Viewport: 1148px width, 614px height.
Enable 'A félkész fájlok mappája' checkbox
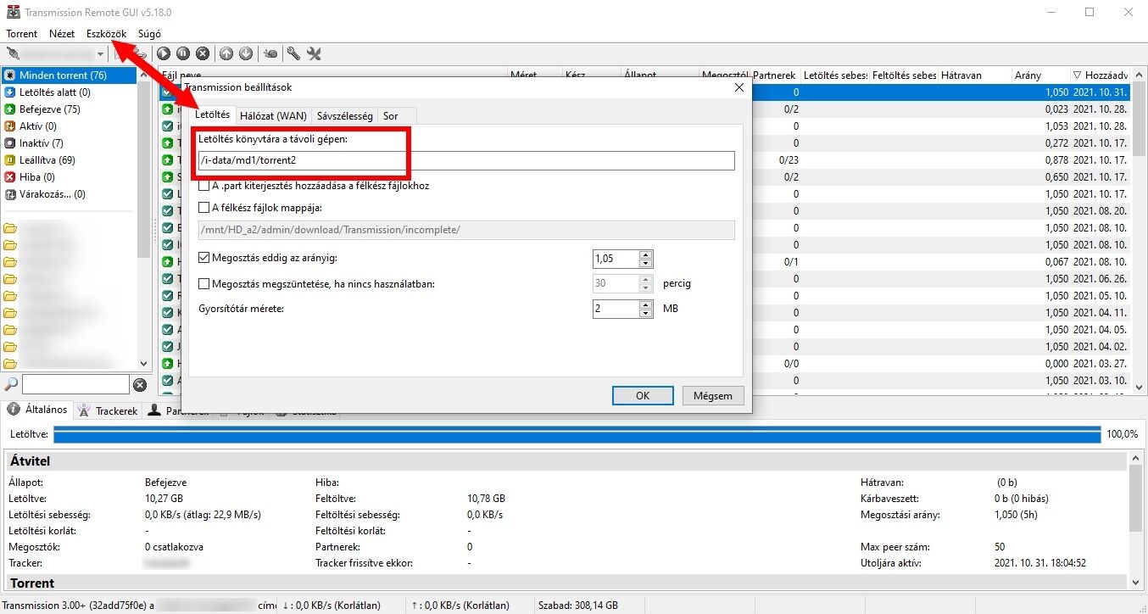click(203, 207)
